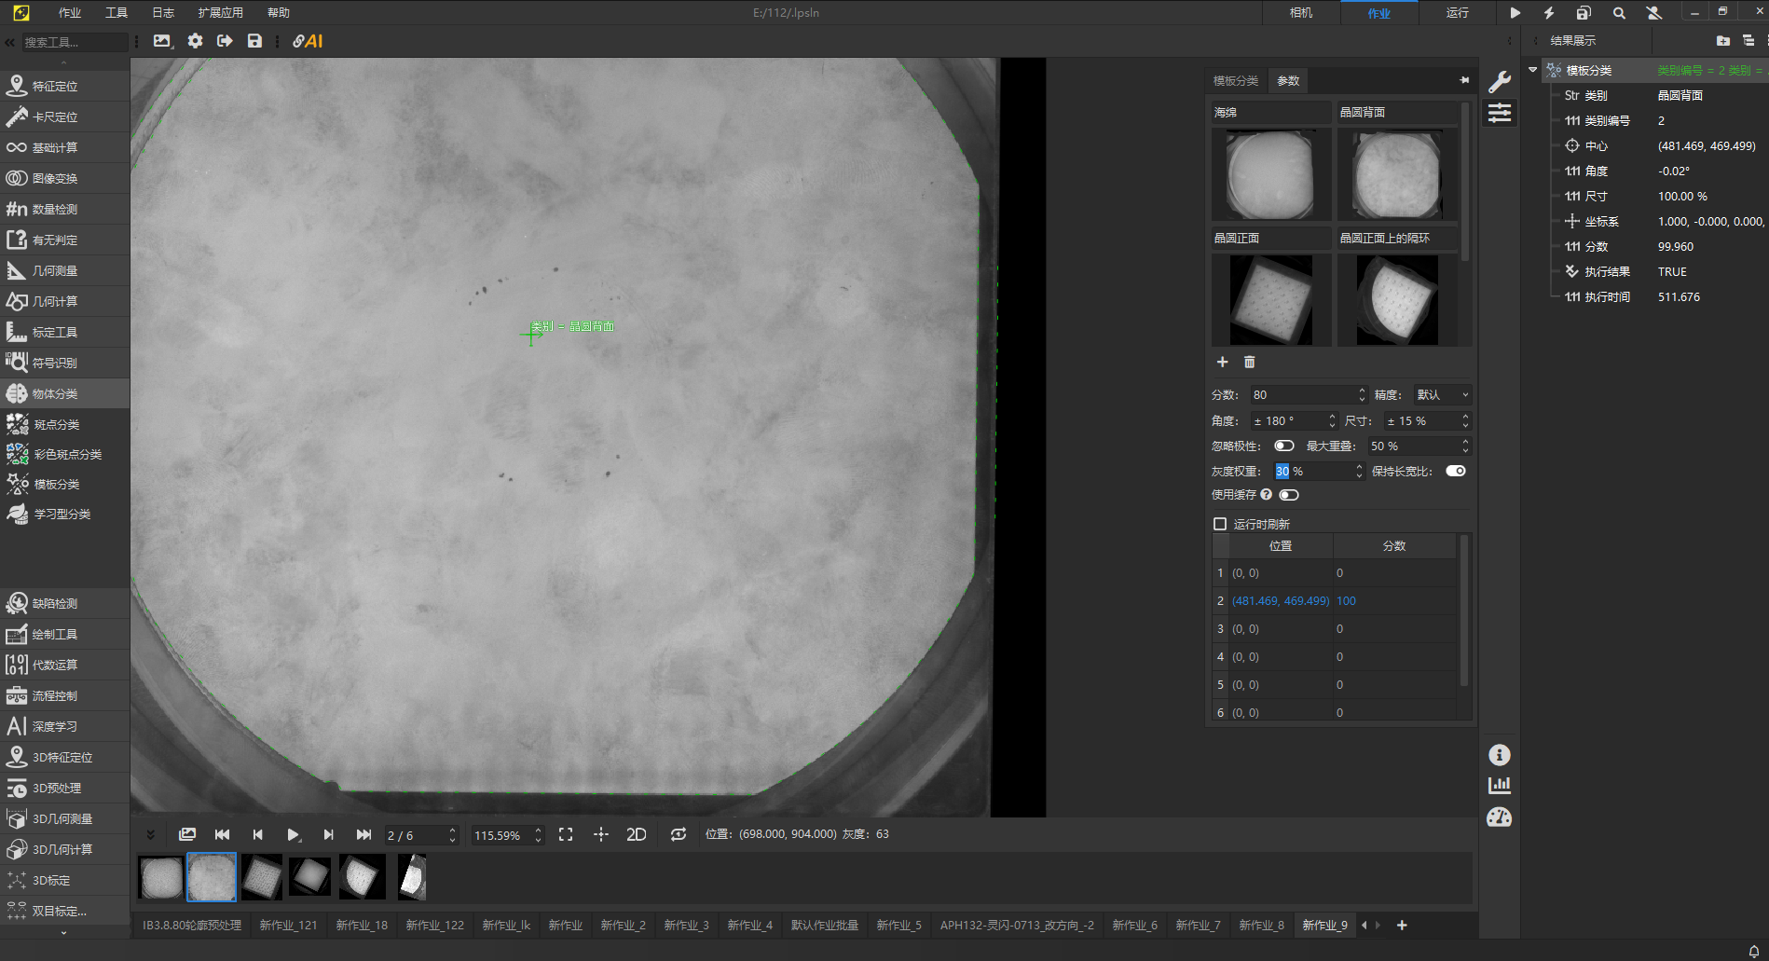This screenshot has width=1769, height=961.
Task: Select the parameter sliders icon in the side strip
Action: [x=1500, y=113]
